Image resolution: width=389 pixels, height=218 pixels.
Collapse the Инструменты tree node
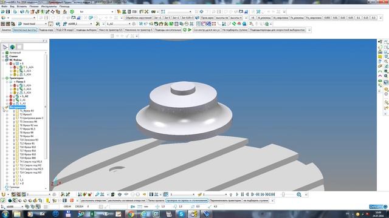pyautogui.click(x=3, y=107)
